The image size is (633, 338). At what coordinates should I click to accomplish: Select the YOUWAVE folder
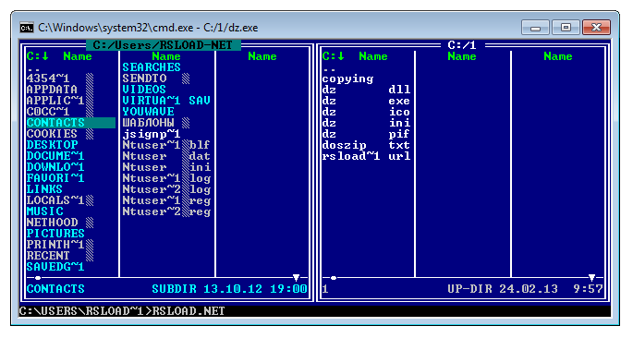click(x=148, y=112)
